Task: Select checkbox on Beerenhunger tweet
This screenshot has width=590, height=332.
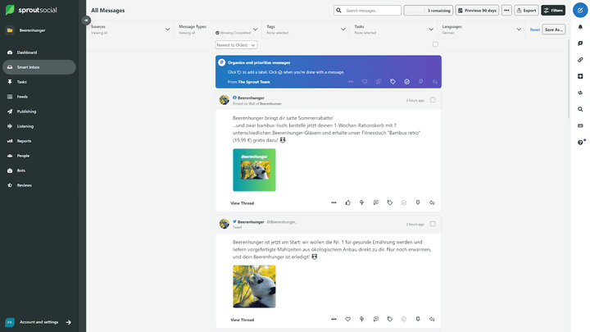Action: 433,224
